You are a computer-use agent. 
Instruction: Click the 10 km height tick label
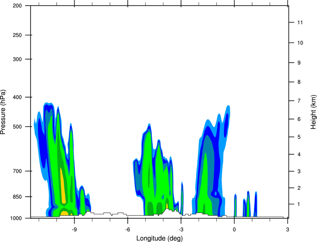pos(300,43)
